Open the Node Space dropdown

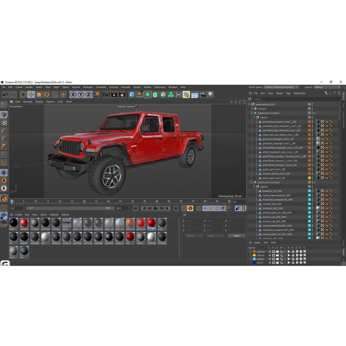tap(281, 87)
